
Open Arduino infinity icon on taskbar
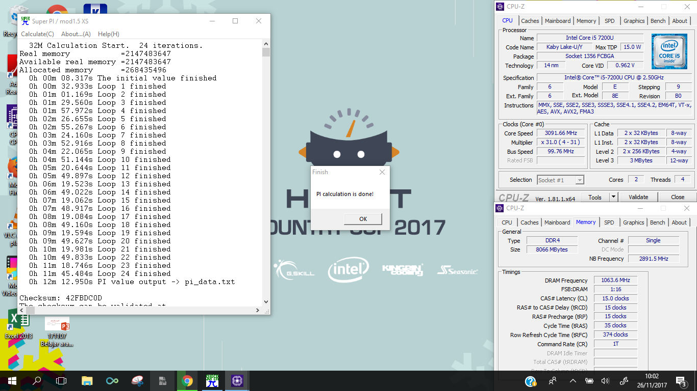coord(112,380)
